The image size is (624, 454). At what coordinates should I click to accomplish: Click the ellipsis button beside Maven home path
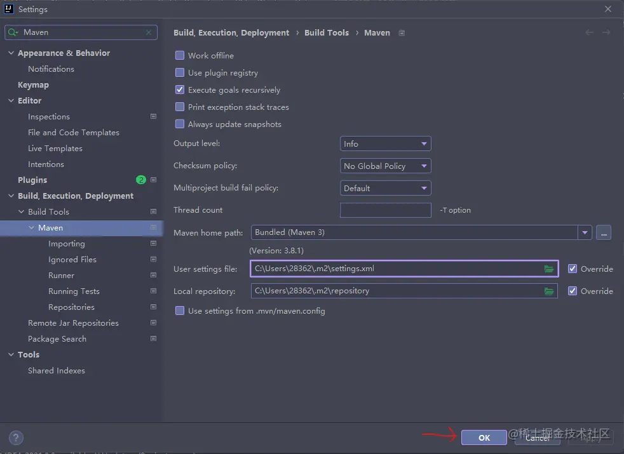(x=604, y=232)
